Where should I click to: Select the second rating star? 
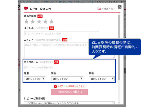(x=33, y=22)
